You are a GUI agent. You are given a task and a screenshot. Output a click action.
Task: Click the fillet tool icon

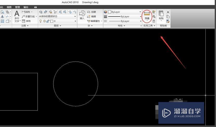point(7,21)
